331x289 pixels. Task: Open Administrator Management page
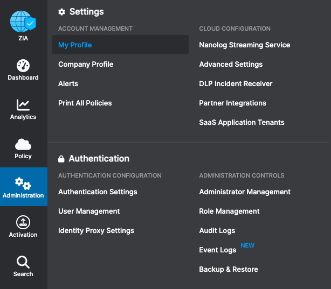245,192
